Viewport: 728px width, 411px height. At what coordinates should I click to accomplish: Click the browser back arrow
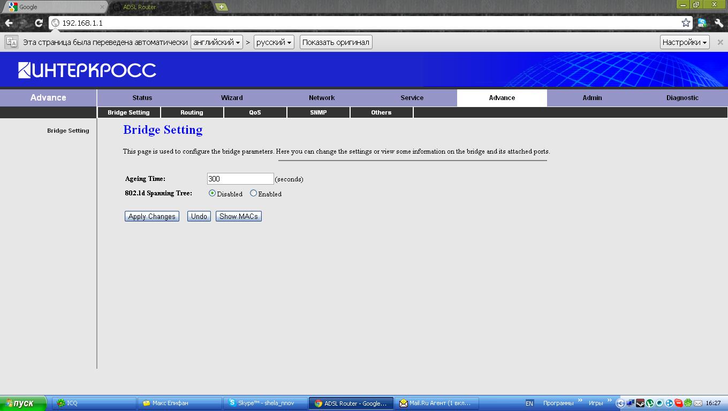click(9, 23)
